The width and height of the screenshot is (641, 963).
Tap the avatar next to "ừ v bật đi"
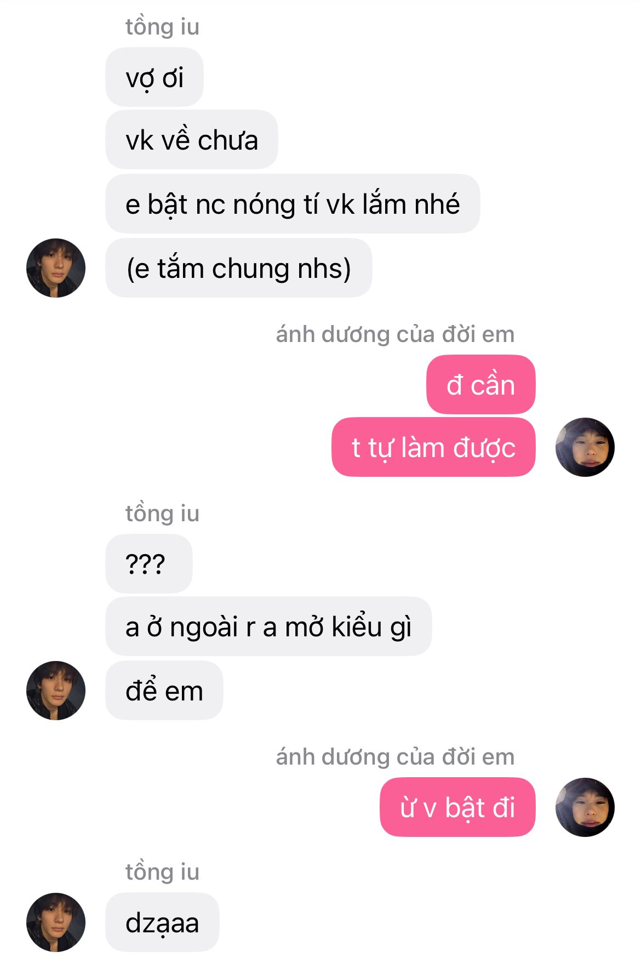585,807
